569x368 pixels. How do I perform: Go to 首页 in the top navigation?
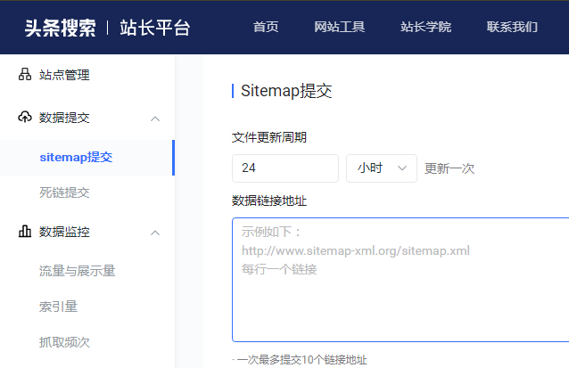266,27
